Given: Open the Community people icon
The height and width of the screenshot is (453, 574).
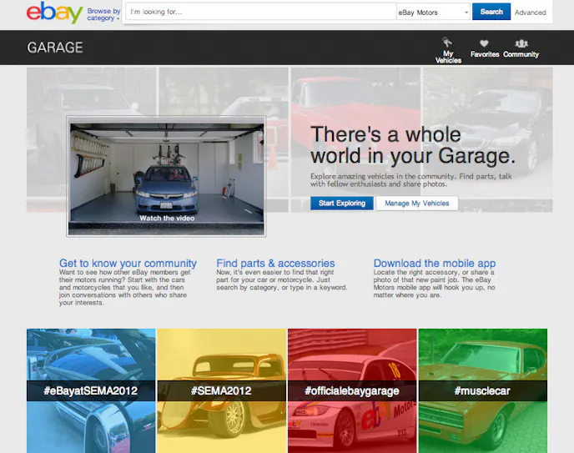Looking at the screenshot, I should pyautogui.click(x=521, y=44).
